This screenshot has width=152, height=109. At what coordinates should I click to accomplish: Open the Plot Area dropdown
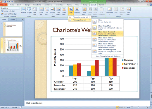[84, 11]
